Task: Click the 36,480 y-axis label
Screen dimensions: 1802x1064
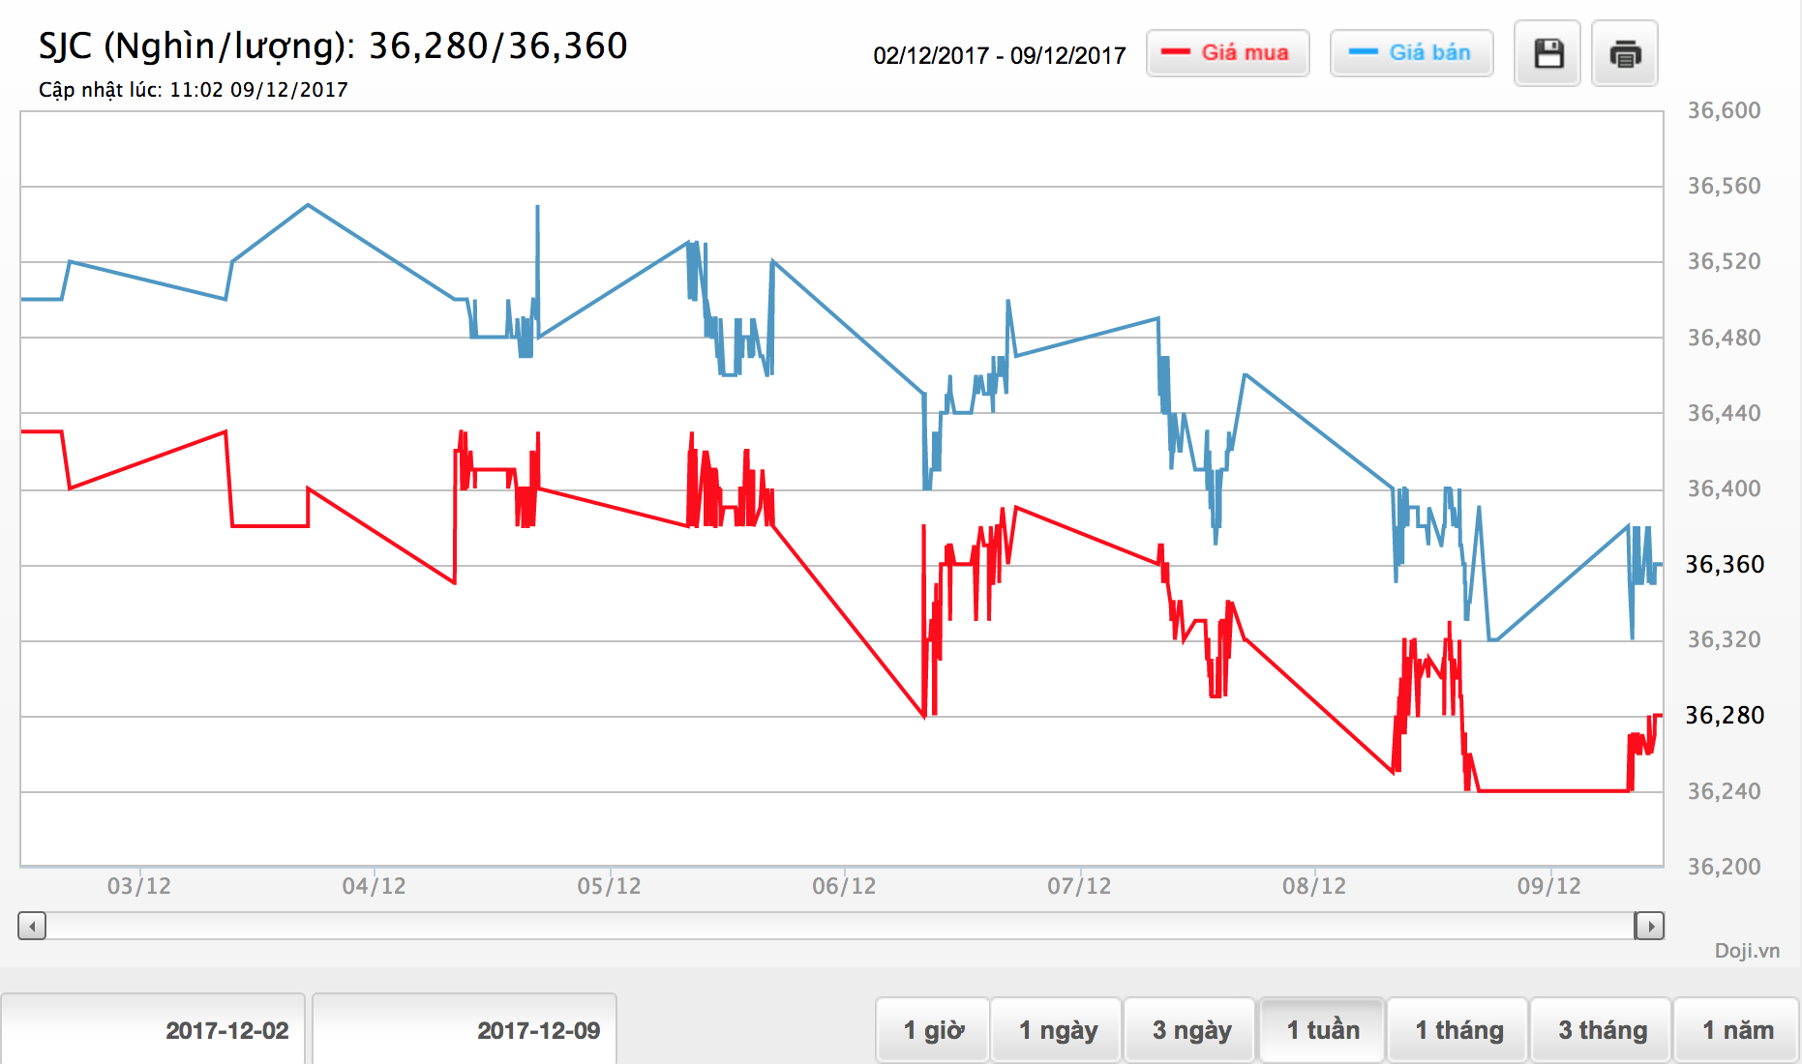Action: 1725,339
